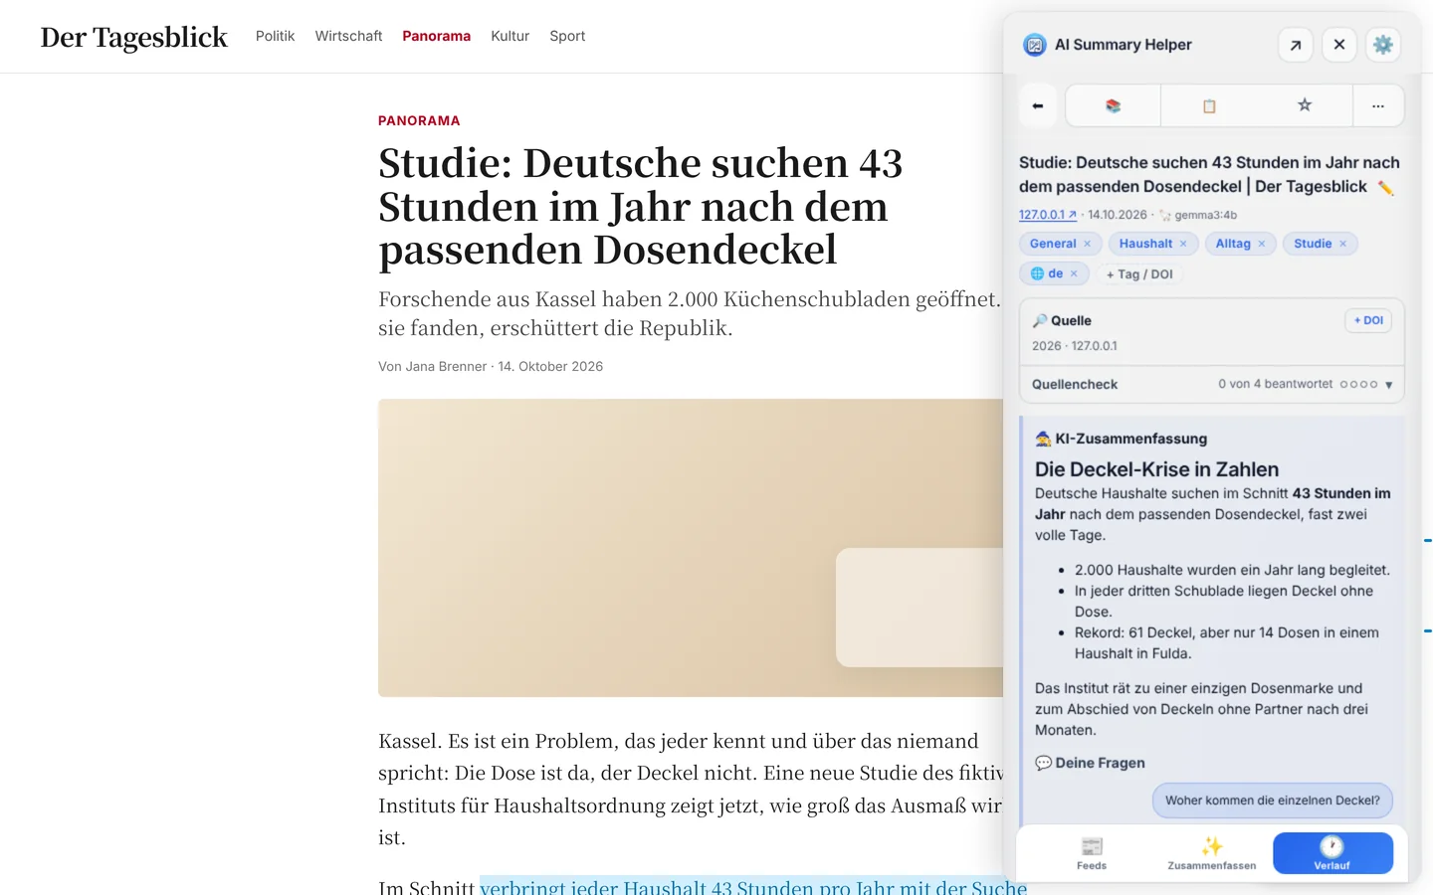The height and width of the screenshot is (895, 1433).
Task: Open the more options ellipsis menu
Action: 1378,105
